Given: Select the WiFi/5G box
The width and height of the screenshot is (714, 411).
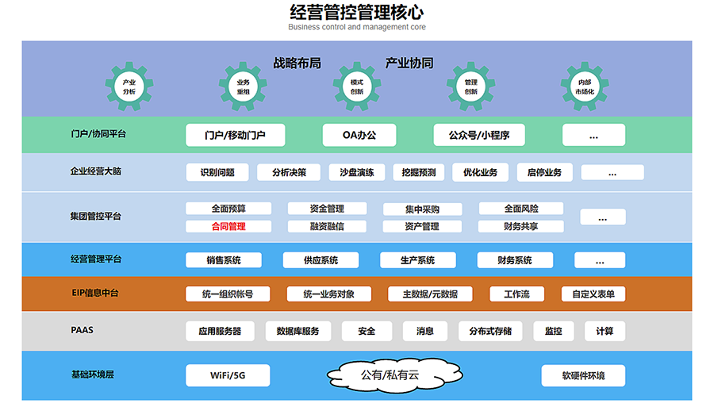Looking at the screenshot, I should 228,375.
